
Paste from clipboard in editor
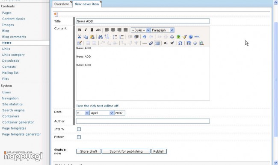click(x=92, y=37)
